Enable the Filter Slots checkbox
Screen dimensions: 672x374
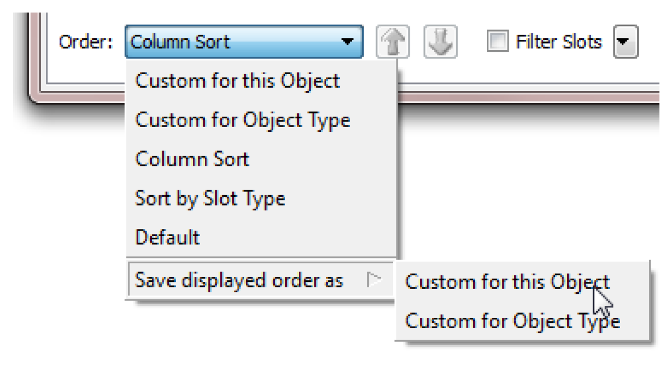(494, 41)
